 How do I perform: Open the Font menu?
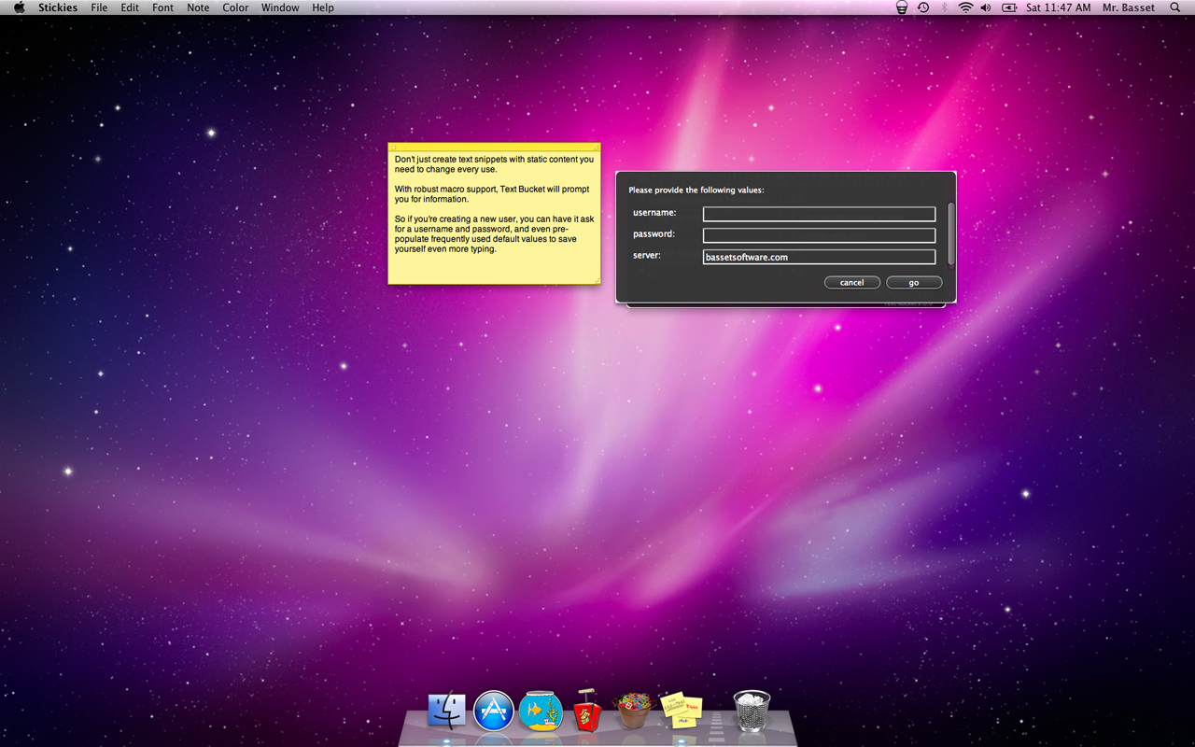coord(163,7)
